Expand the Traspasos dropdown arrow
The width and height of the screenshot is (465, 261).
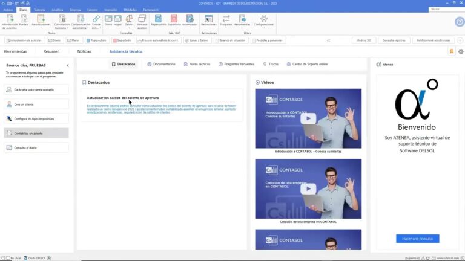pyautogui.click(x=226, y=28)
